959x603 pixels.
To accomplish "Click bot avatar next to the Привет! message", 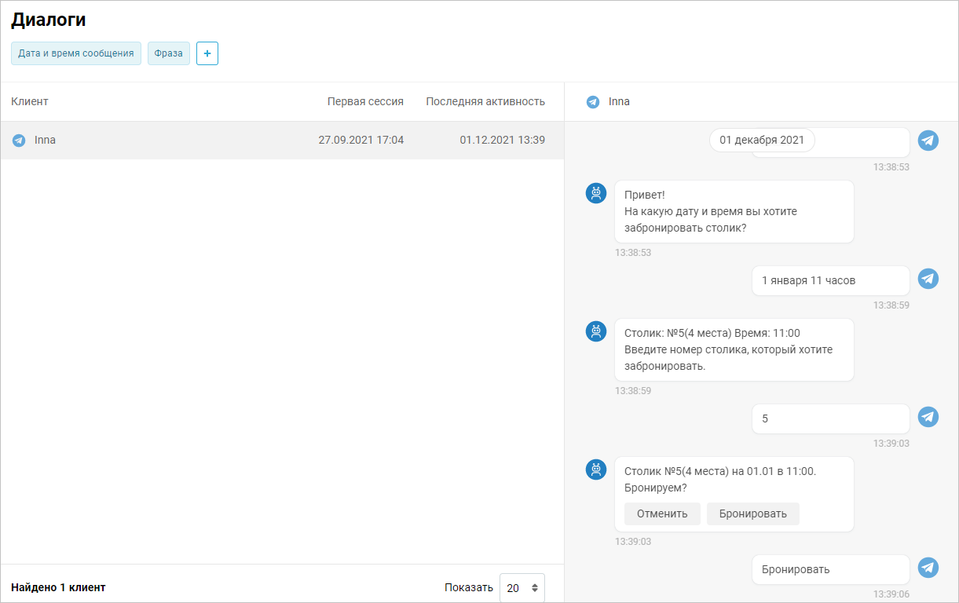I will pyautogui.click(x=596, y=192).
